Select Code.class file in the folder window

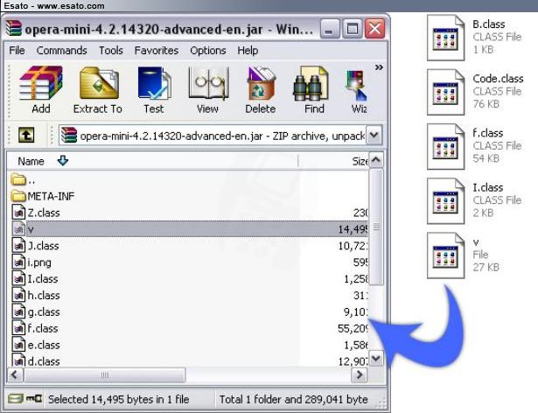[x=476, y=92]
